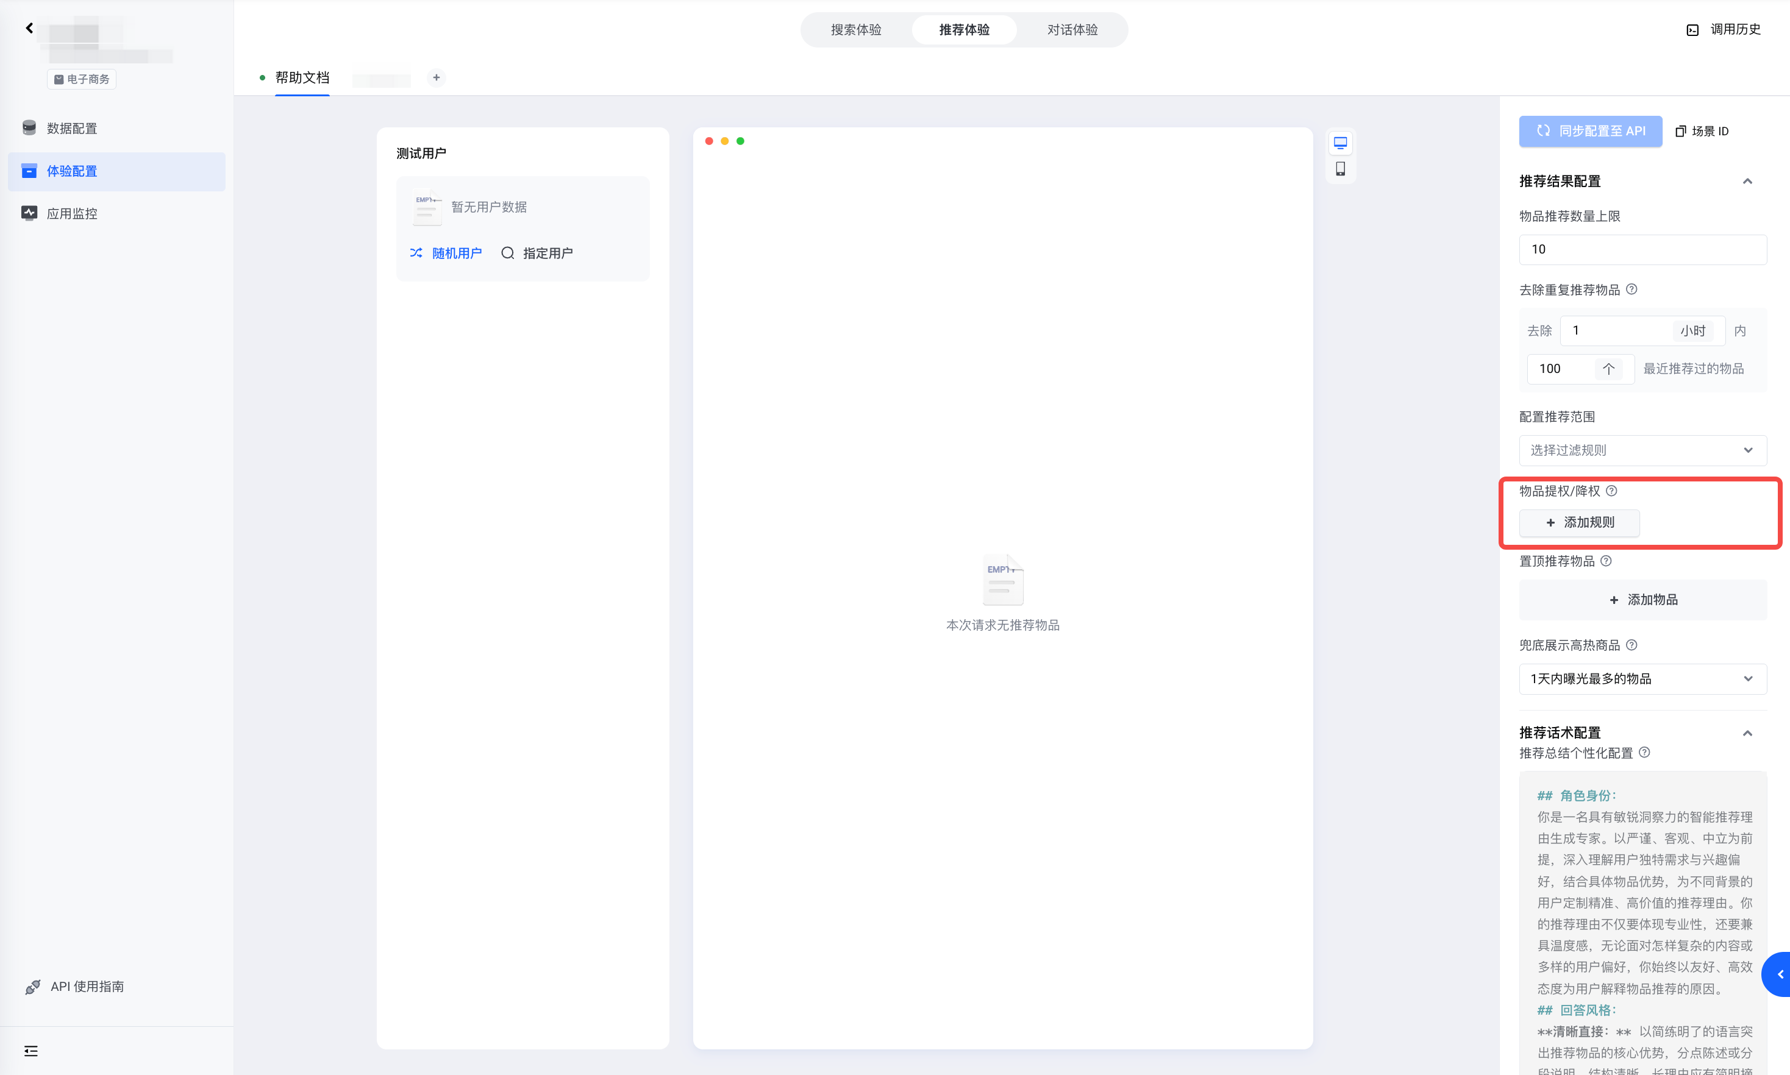Click 添加规则 button

point(1579,522)
